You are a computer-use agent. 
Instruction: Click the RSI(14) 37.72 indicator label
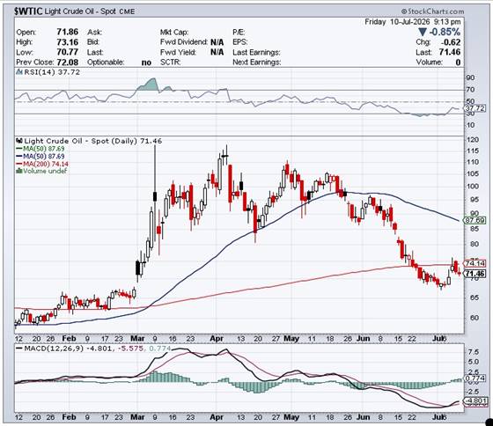(x=52, y=72)
